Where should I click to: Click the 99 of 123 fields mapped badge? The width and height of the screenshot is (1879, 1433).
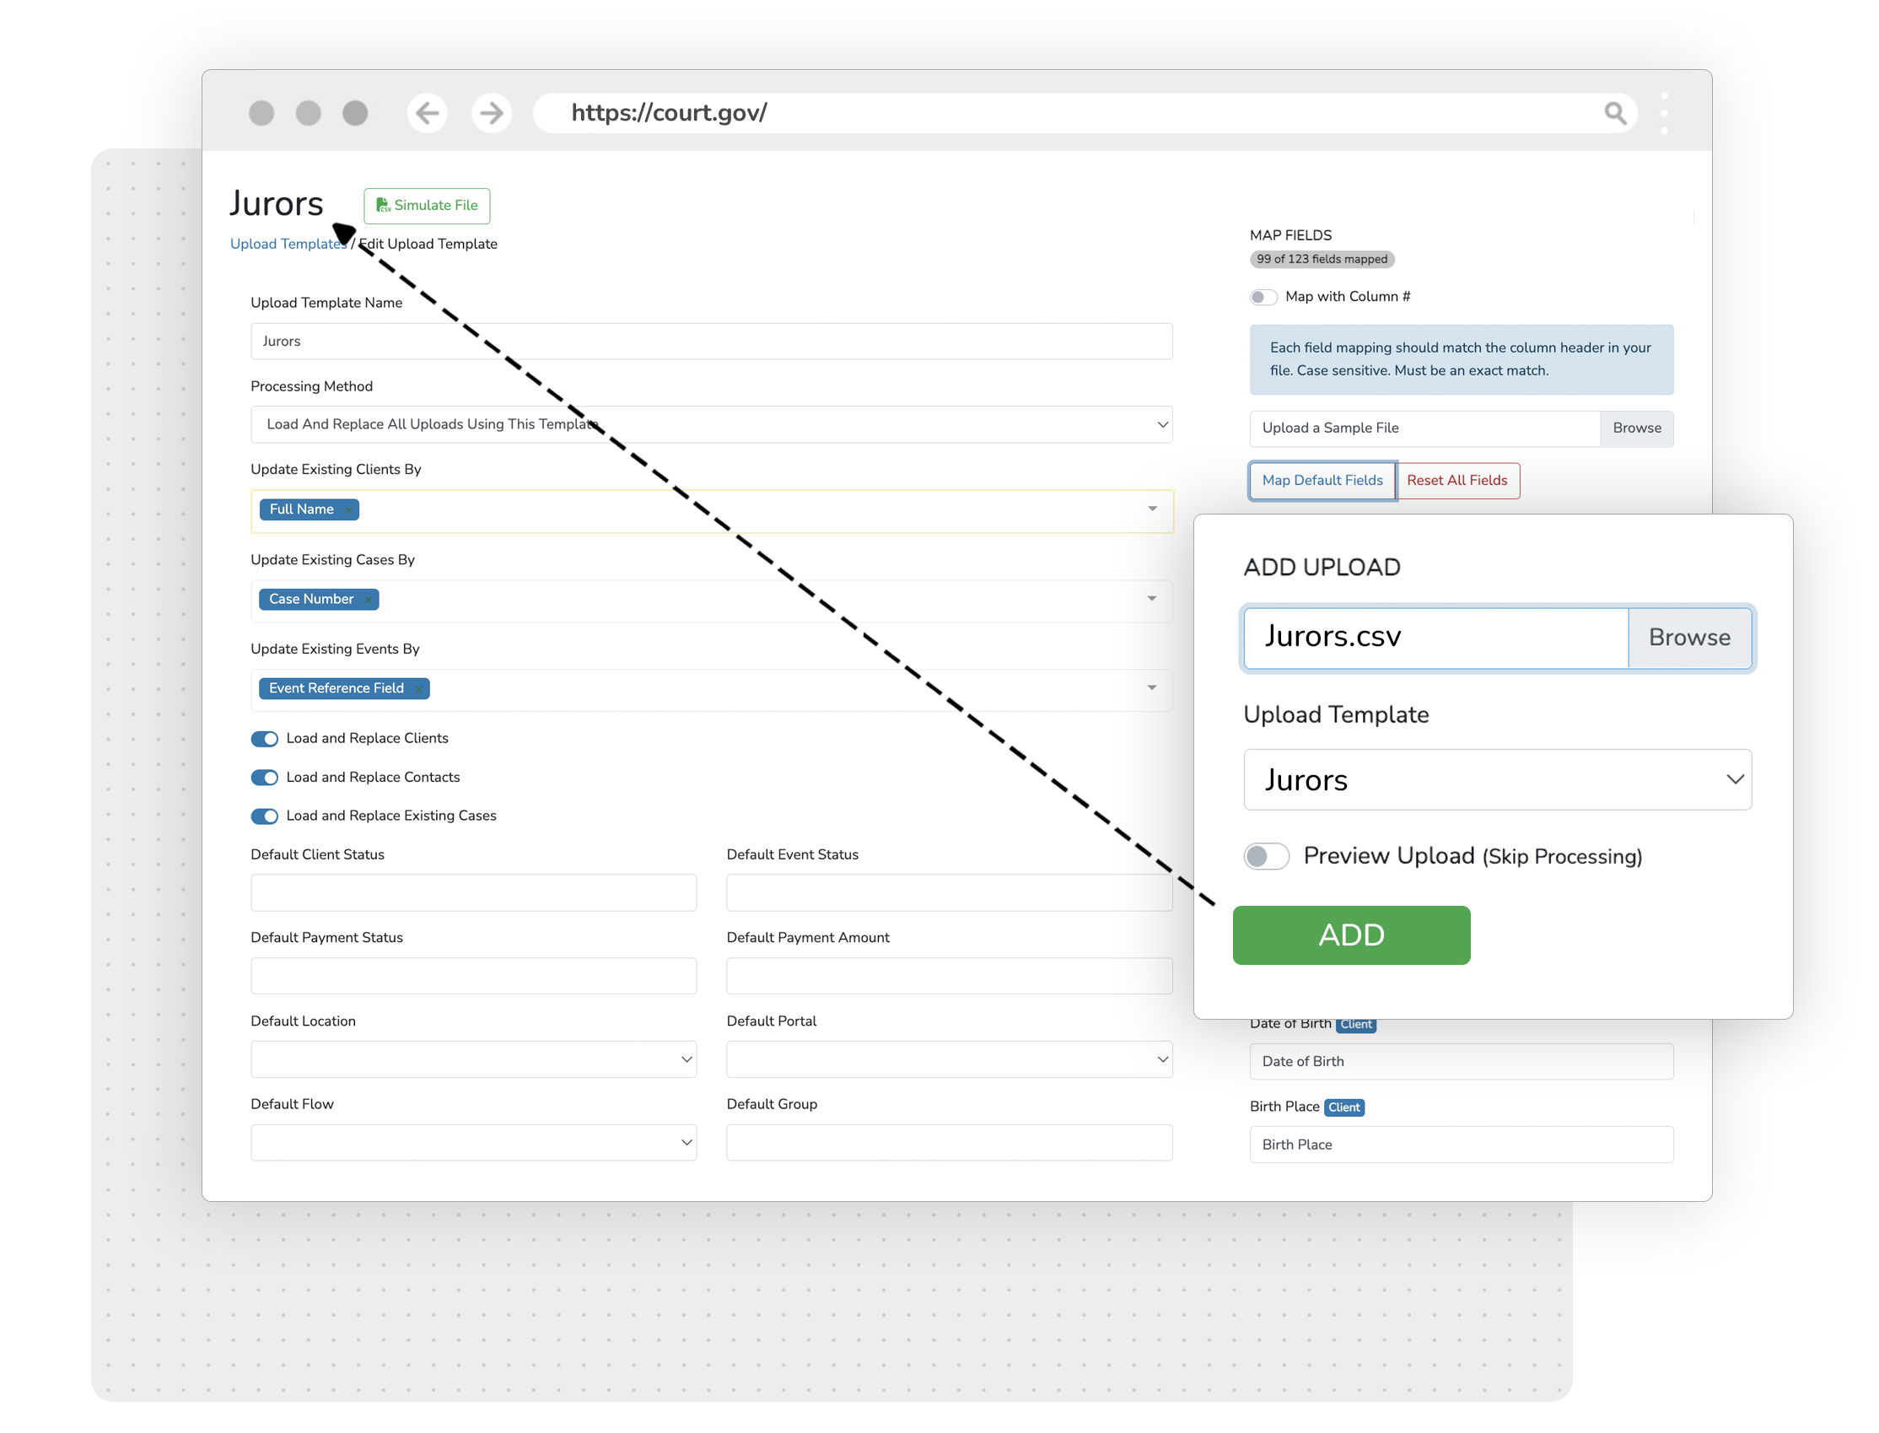pos(1321,259)
